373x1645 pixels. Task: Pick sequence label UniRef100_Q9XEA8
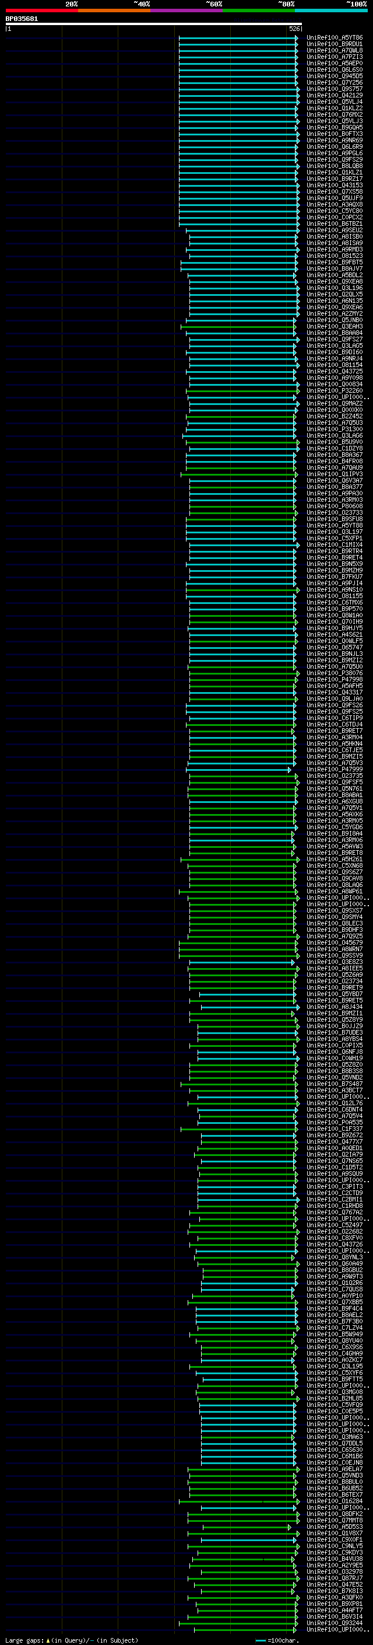point(334,281)
